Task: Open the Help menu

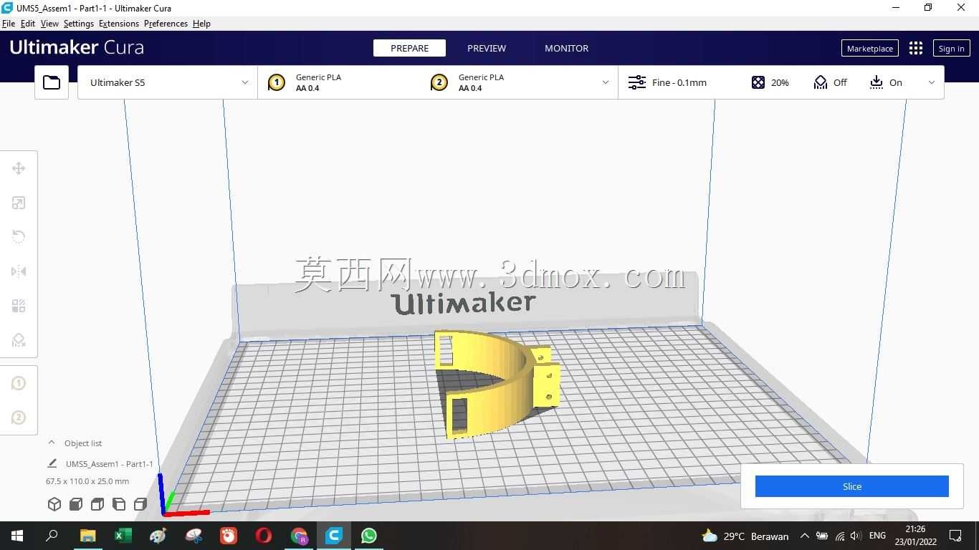Action: 201,24
